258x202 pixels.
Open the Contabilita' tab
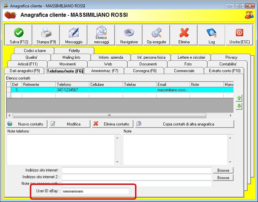228,64
